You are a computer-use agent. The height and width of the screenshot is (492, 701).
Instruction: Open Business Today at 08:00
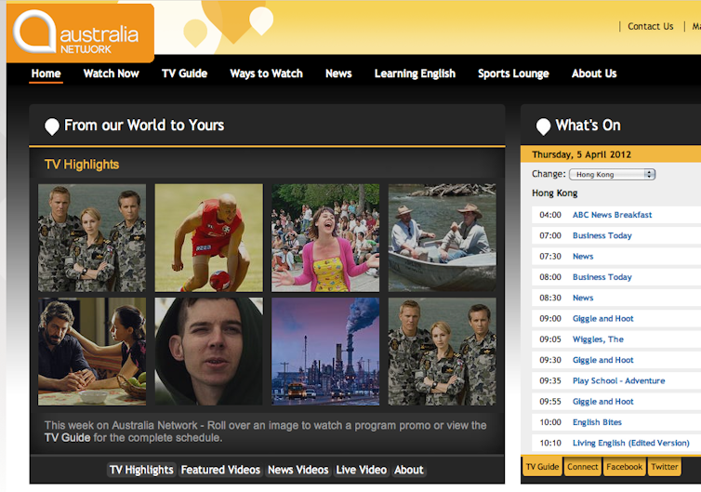(x=602, y=277)
